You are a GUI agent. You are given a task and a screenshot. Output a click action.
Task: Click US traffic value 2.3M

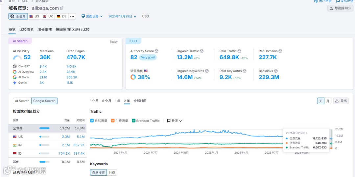[x=66, y=137]
